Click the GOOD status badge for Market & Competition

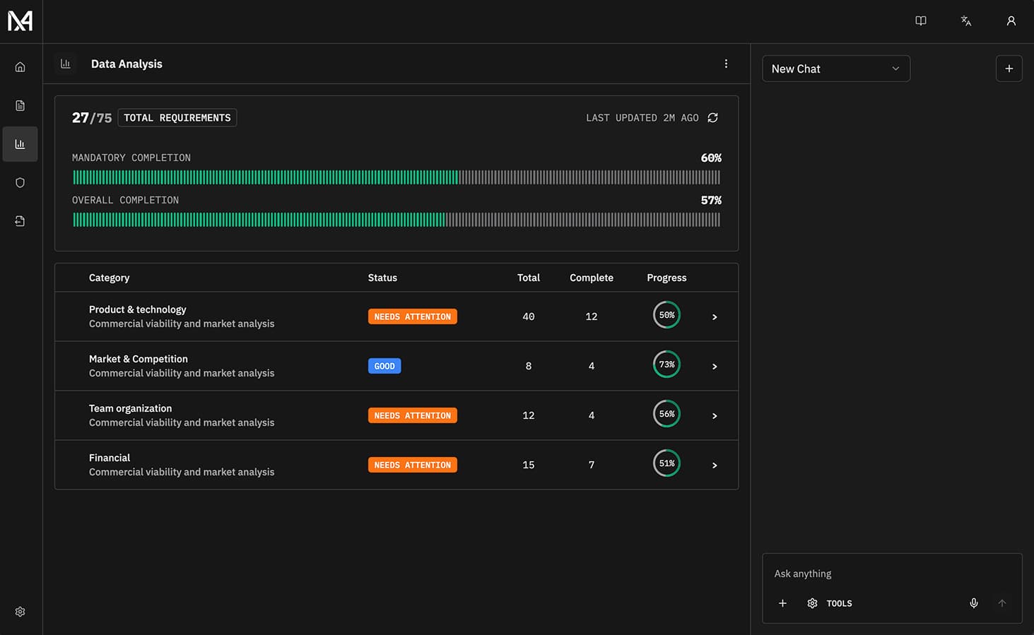[384, 365]
